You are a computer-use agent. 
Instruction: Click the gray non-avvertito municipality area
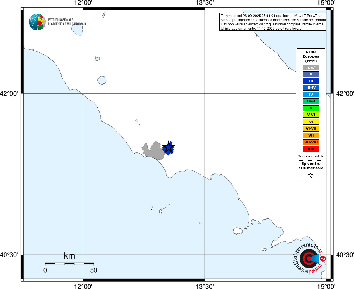tap(154, 151)
